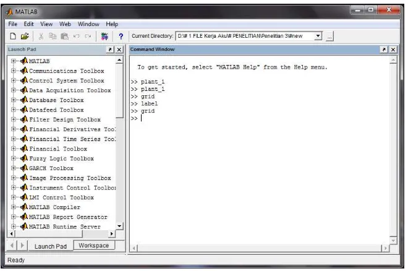Open the Edit menu
This screenshot has height=271, width=408.
click(28, 24)
